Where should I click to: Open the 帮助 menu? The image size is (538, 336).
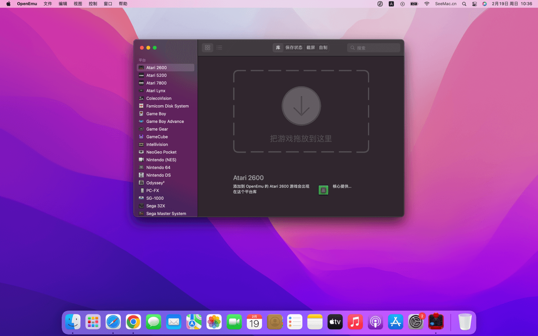point(123,4)
